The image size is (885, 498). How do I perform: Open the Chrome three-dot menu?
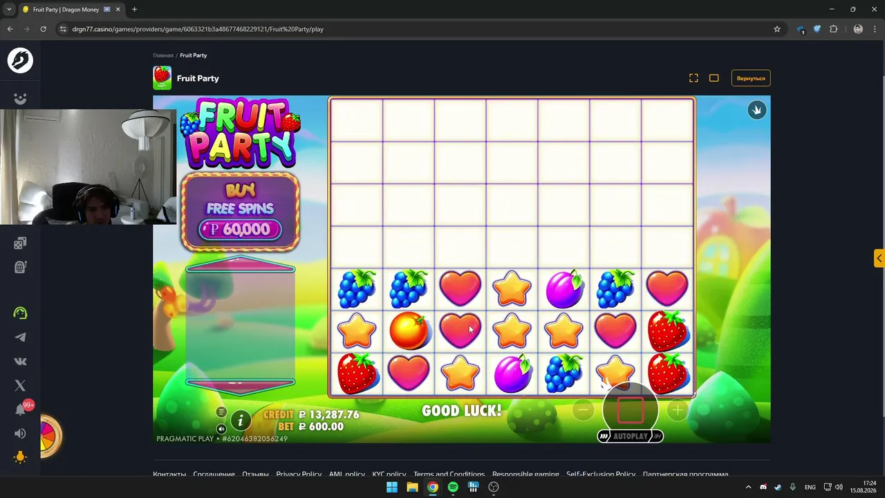click(875, 29)
